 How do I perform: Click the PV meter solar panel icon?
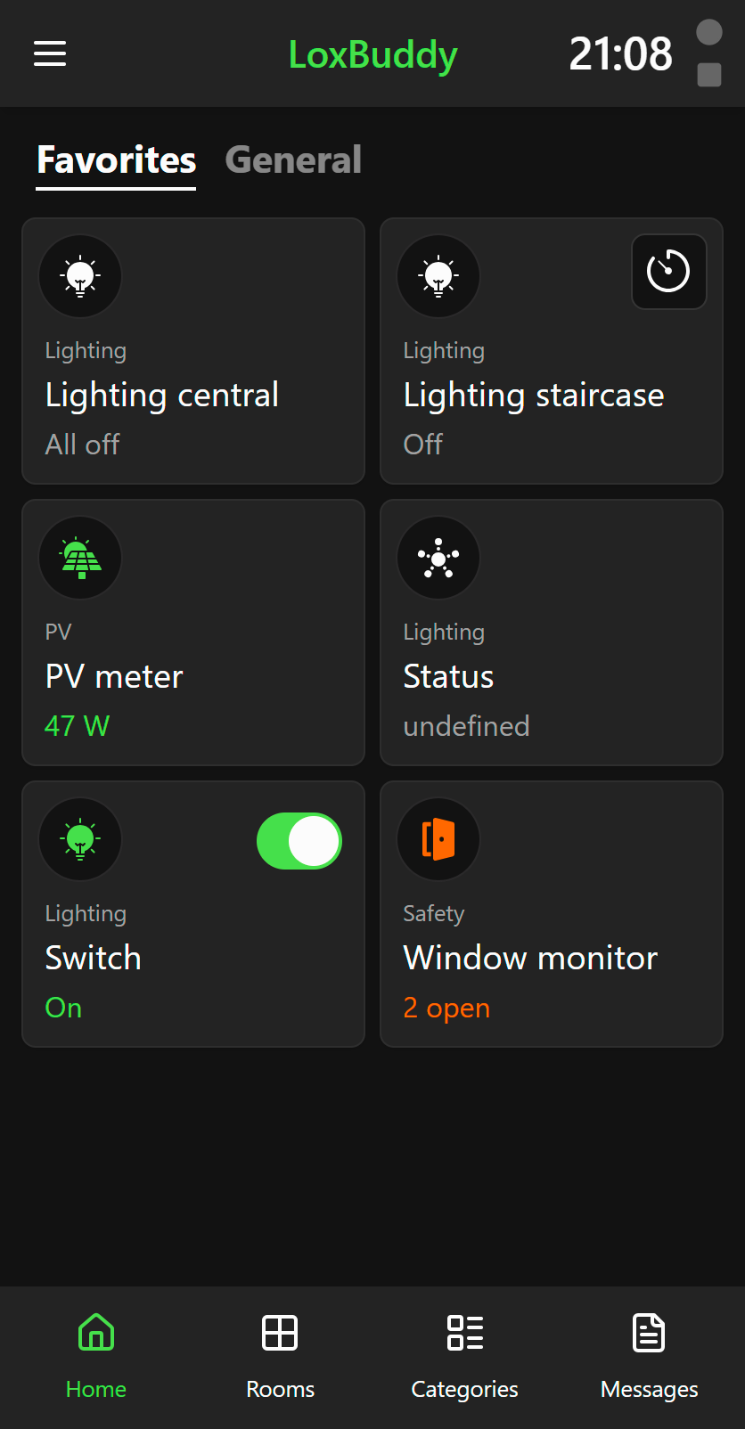tap(80, 558)
